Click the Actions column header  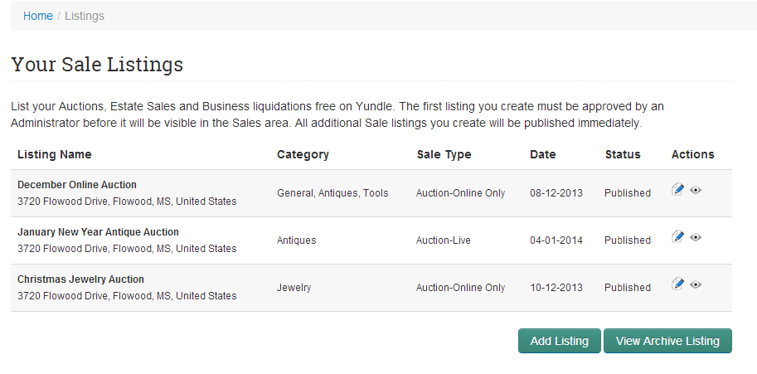[x=693, y=154]
